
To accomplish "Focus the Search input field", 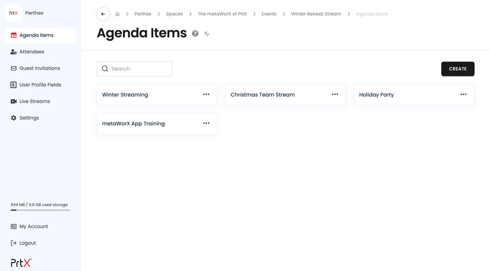I will (x=140, y=69).
